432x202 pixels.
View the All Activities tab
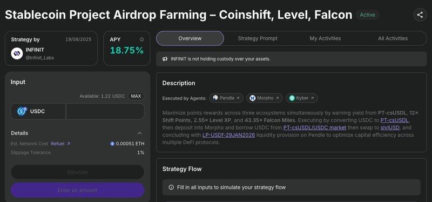393,38
